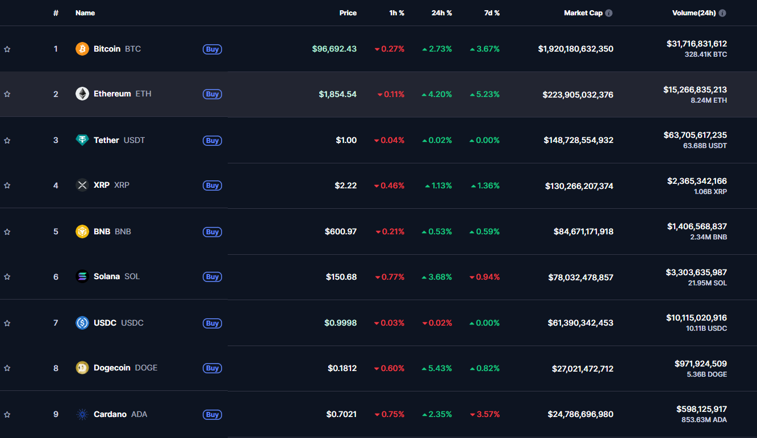Open the BNB name link
757x438 pixels.
point(112,231)
